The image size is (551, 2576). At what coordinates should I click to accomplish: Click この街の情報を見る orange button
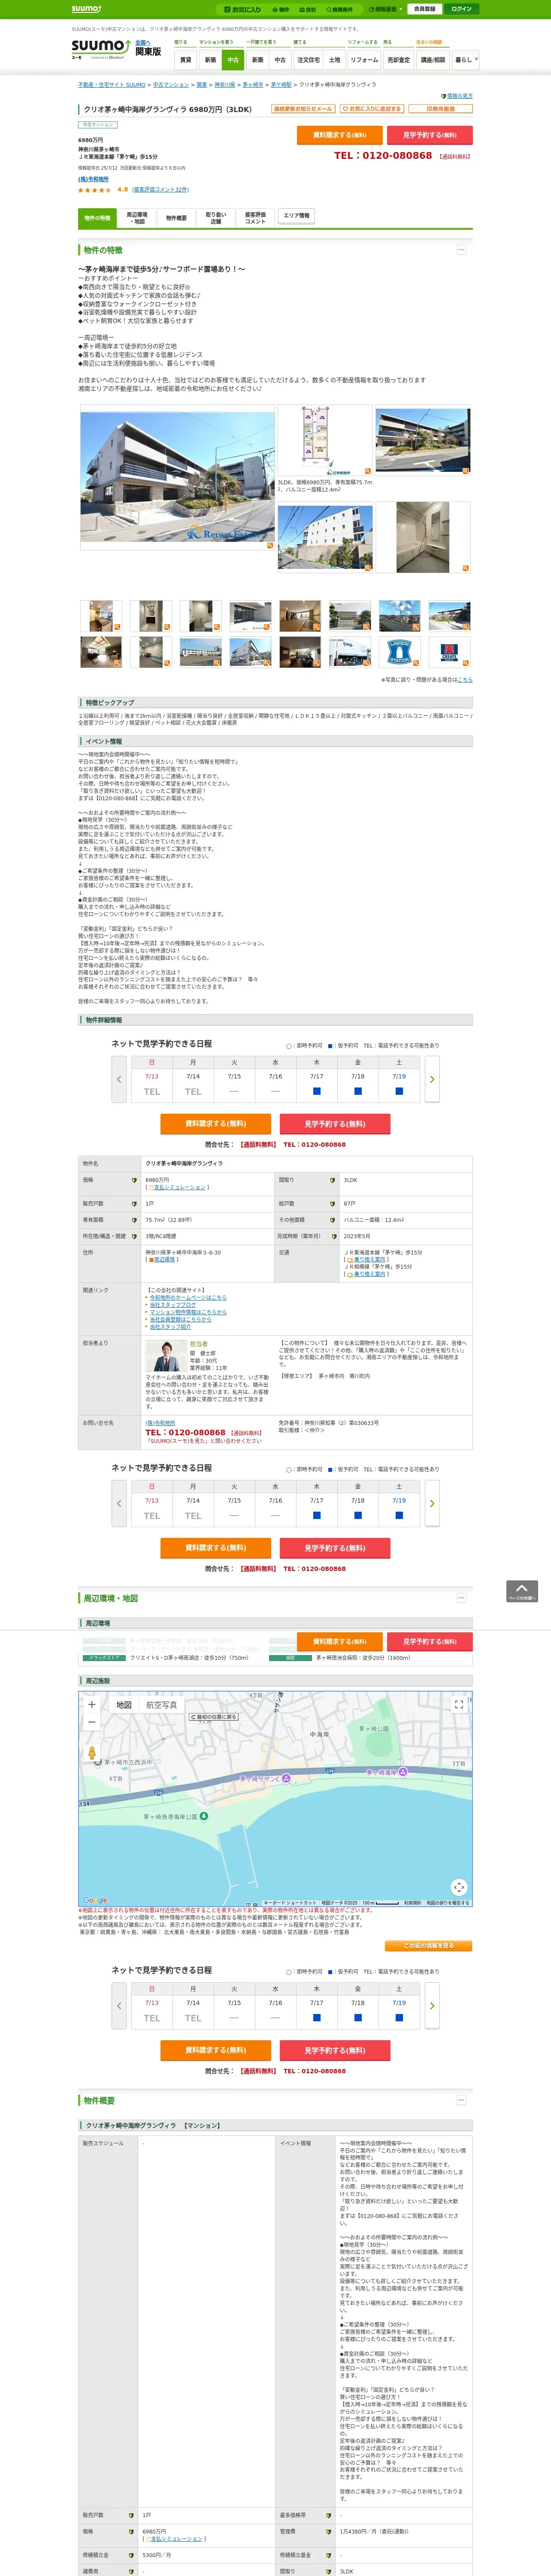point(428,1946)
